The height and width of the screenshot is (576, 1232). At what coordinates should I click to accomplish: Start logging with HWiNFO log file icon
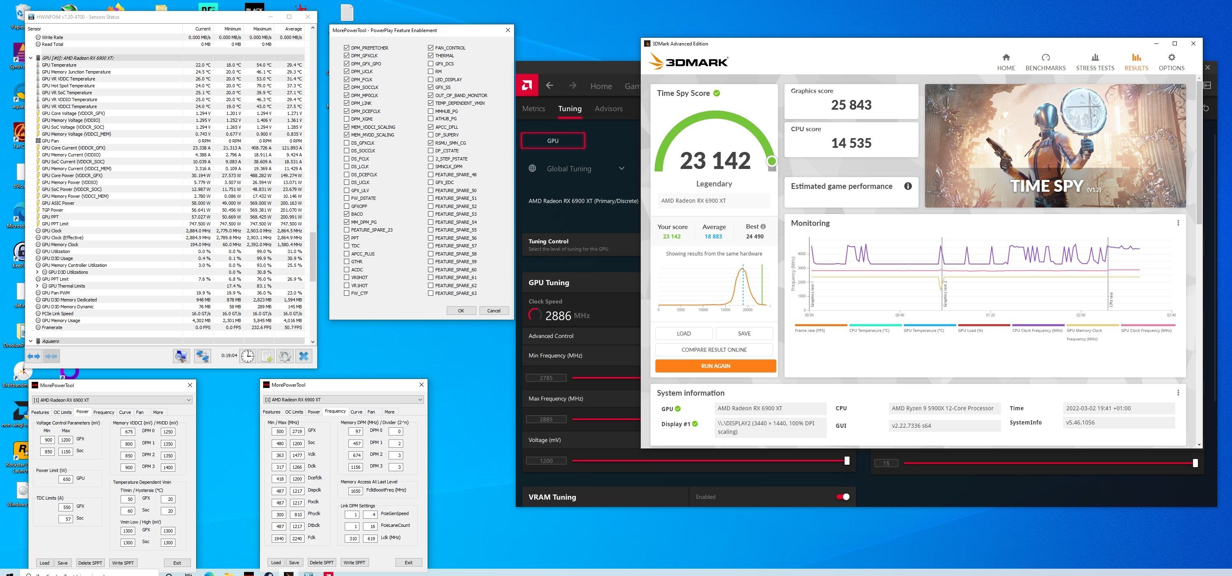(x=266, y=356)
